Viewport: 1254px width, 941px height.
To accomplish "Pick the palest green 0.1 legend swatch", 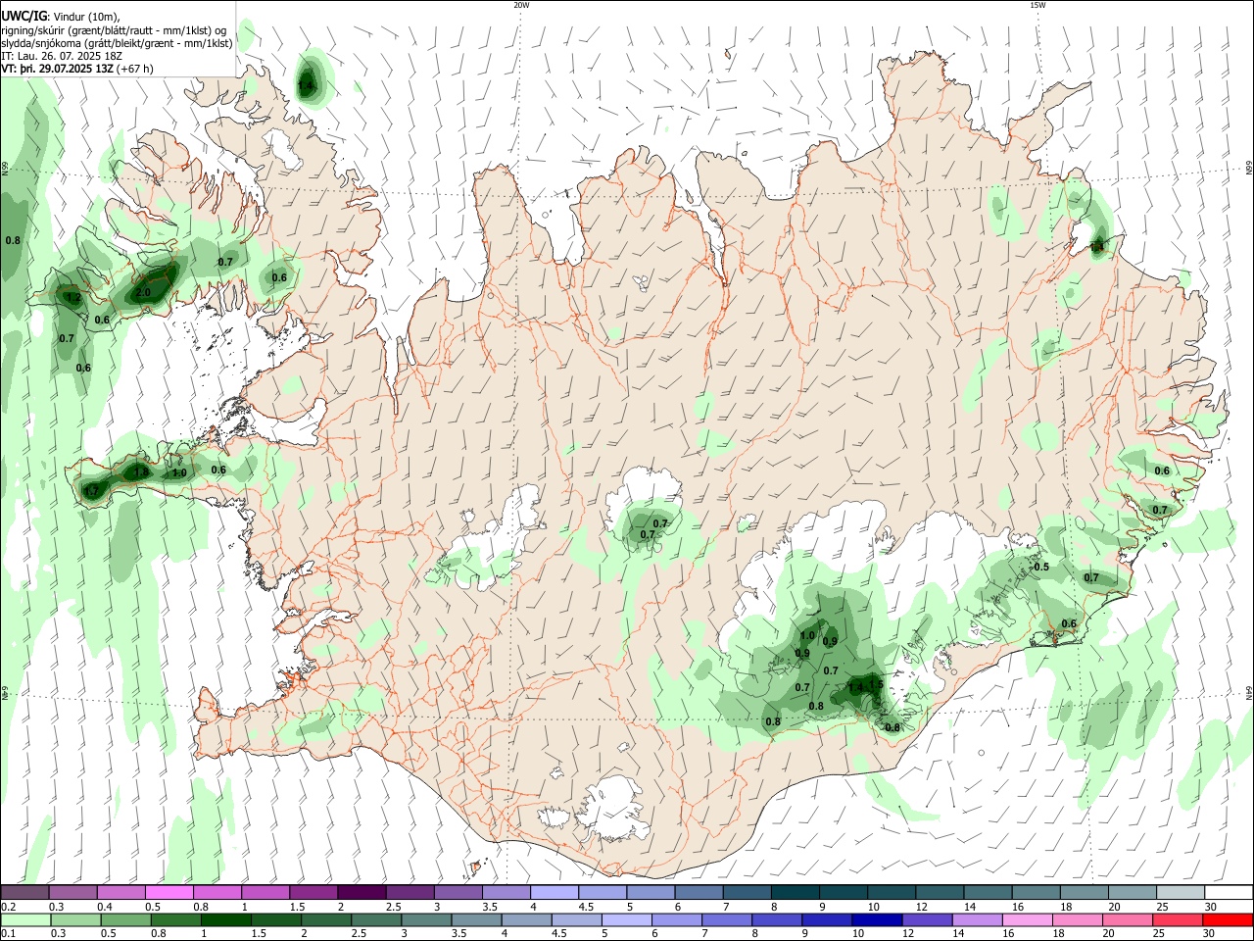I will point(25,919).
